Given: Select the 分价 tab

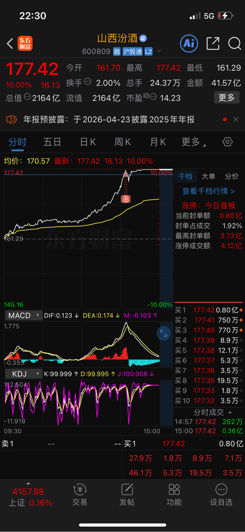Looking at the screenshot, I should pos(232,176).
